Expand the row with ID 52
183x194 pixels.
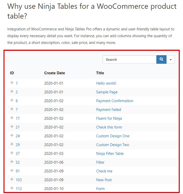pos(12,162)
